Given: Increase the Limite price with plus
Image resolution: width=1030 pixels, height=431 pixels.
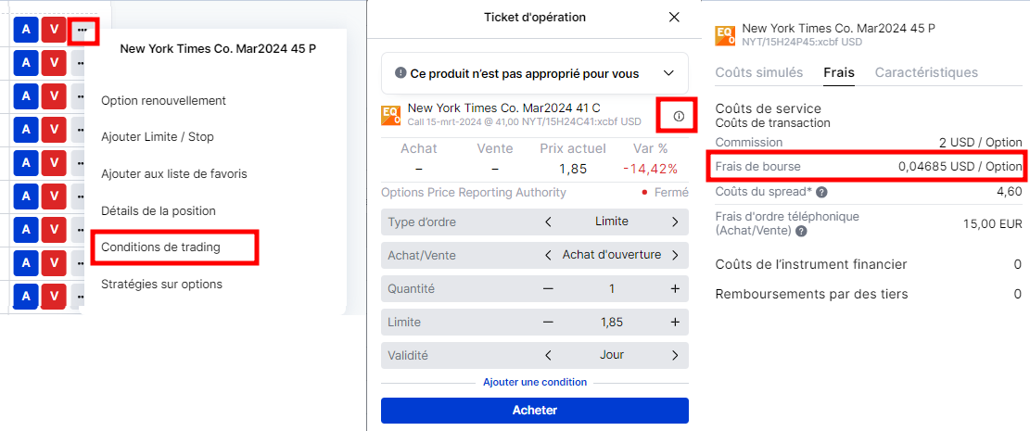Looking at the screenshot, I should (675, 323).
